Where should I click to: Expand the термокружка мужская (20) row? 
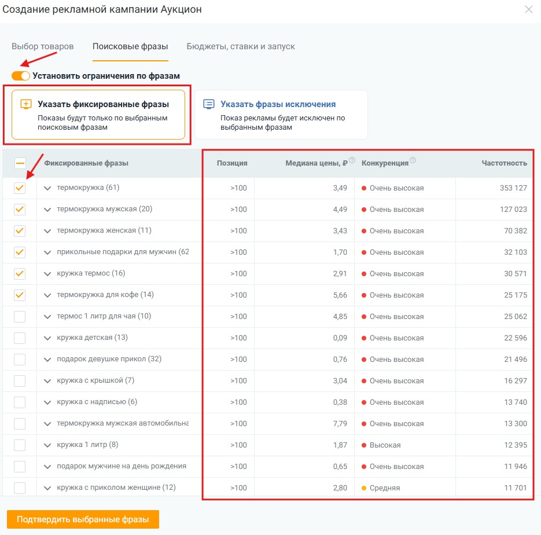coord(47,210)
